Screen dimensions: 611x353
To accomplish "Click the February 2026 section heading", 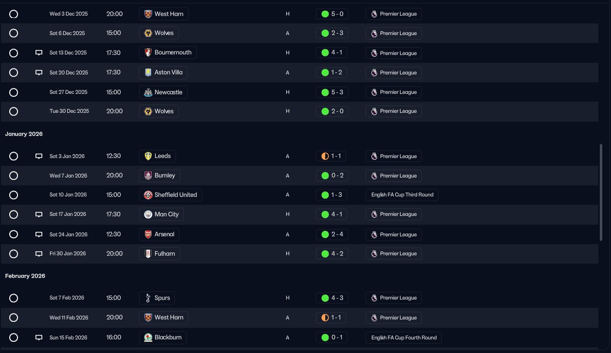I will click(x=25, y=276).
